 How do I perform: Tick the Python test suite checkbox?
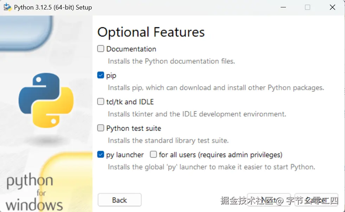101,128
